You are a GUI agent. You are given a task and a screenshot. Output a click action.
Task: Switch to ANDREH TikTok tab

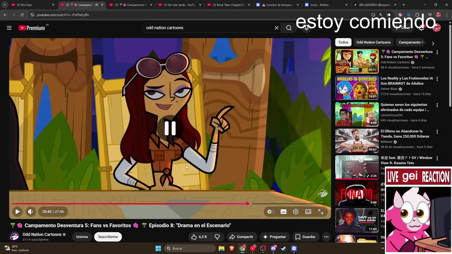[375, 5]
